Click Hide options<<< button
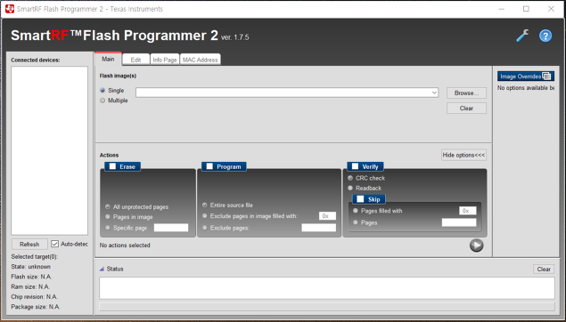 (463, 155)
